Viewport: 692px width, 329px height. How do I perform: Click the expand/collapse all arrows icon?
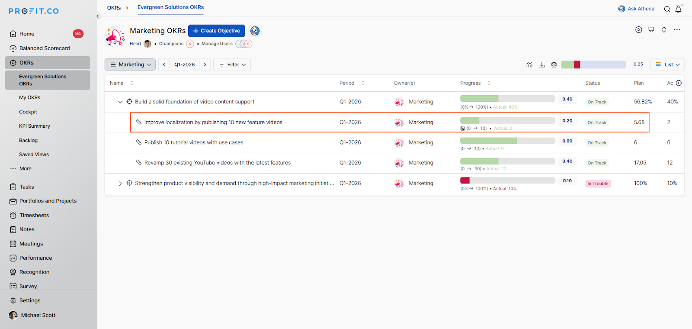click(664, 30)
